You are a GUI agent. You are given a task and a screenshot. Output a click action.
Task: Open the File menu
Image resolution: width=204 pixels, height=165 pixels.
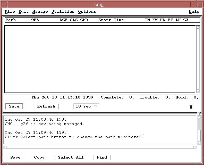point(10,11)
